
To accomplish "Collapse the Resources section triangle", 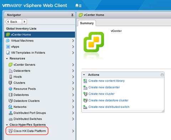I will [x=7, y=59].
